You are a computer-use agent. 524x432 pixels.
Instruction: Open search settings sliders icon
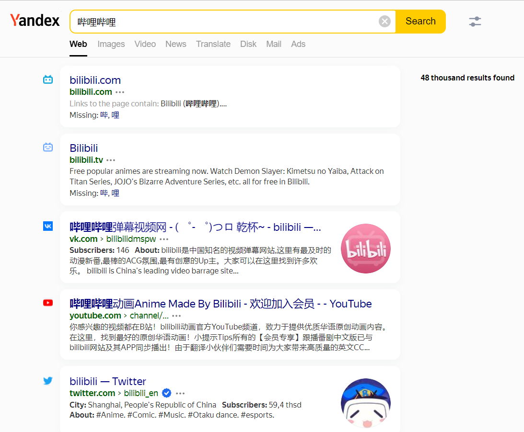coord(475,22)
